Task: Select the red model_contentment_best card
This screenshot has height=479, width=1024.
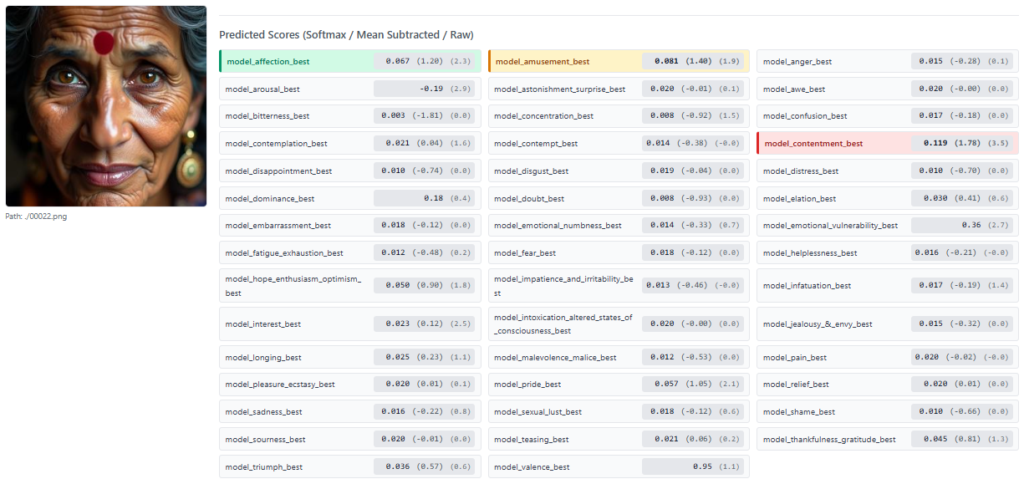Action: [888, 143]
